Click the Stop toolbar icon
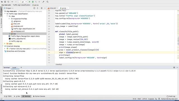The height and width of the screenshot is (101, 179). [x=39, y=2]
